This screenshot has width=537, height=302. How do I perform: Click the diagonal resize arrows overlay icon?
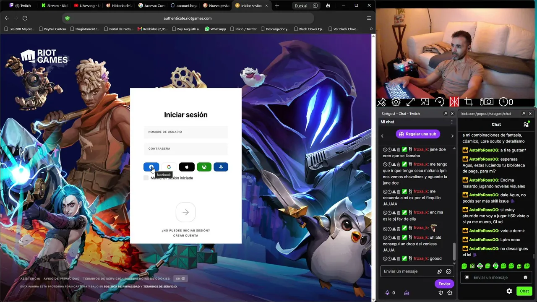coord(410,102)
